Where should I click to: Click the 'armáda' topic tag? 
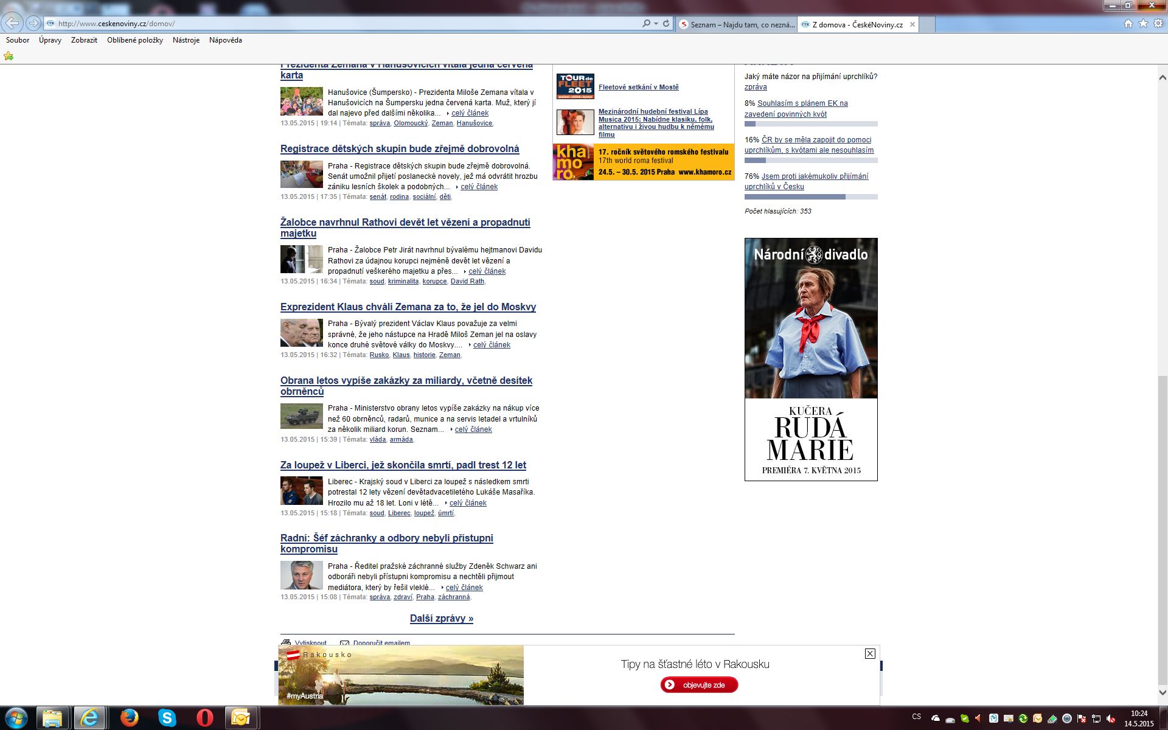[x=401, y=439]
